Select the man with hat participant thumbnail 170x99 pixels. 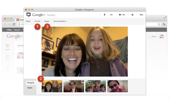pos(74,86)
